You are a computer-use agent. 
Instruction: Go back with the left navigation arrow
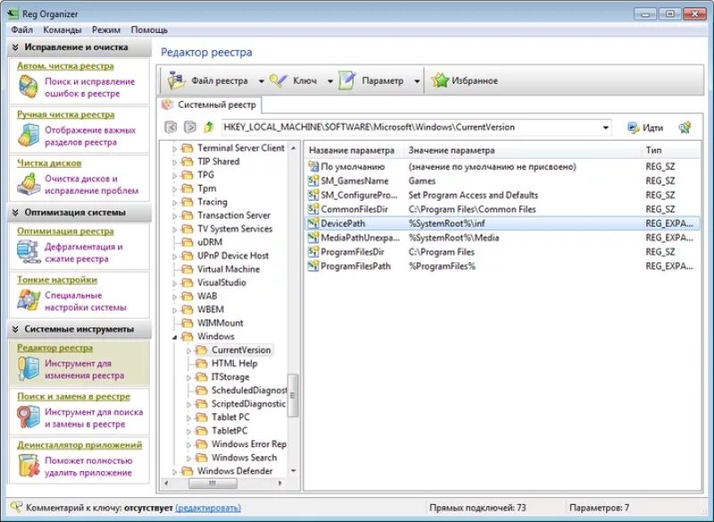pos(170,127)
